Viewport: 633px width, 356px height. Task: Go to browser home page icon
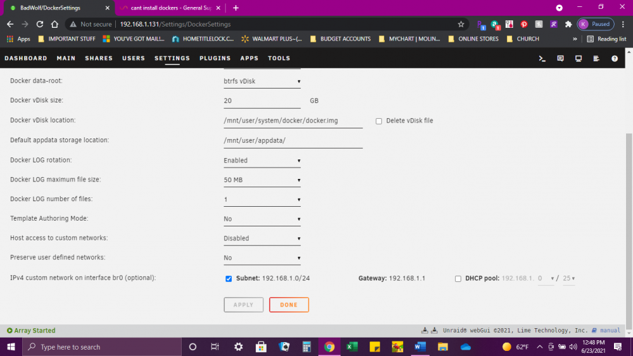coord(54,24)
